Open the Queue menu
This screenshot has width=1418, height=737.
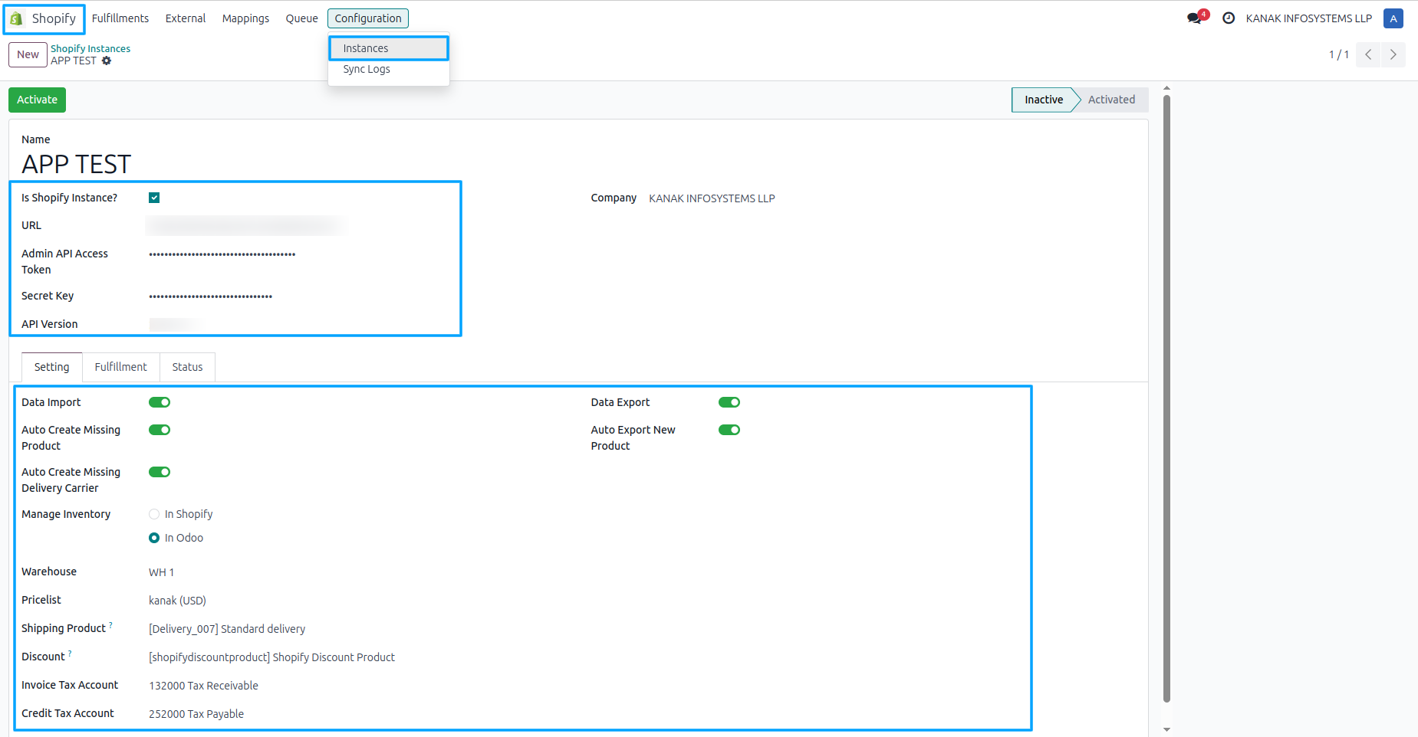coord(301,18)
